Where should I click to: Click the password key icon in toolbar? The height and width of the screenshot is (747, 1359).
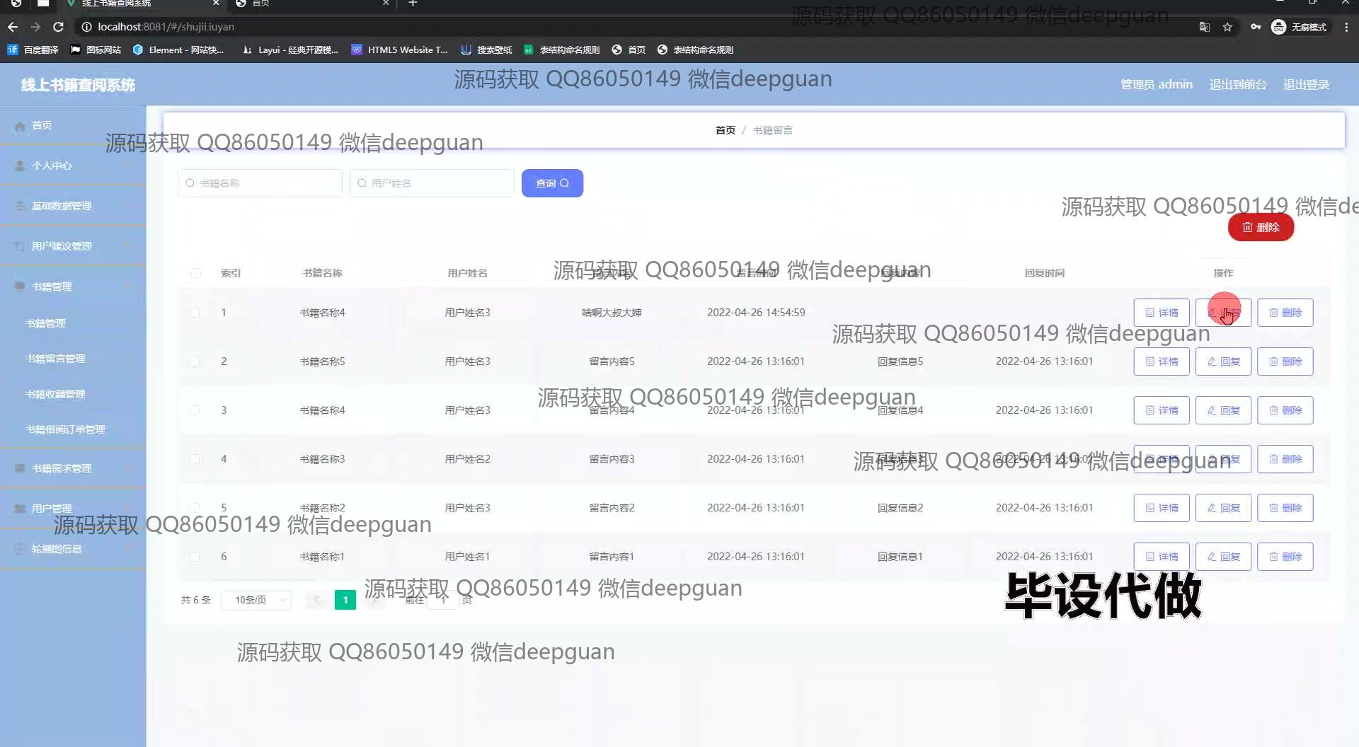[x=1255, y=27]
